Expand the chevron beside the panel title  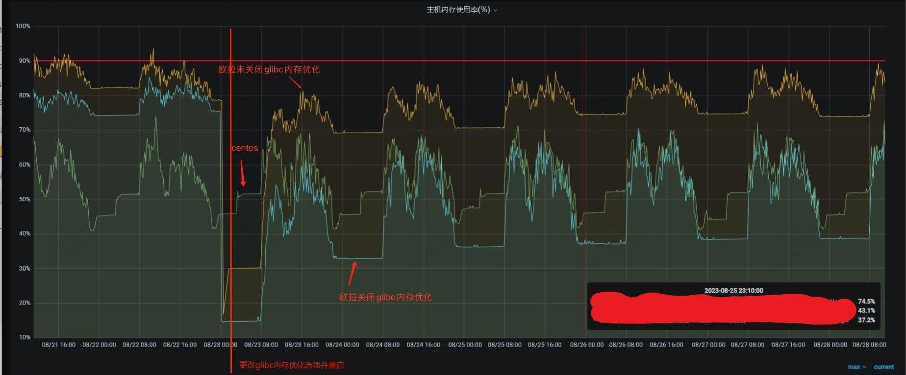click(495, 10)
